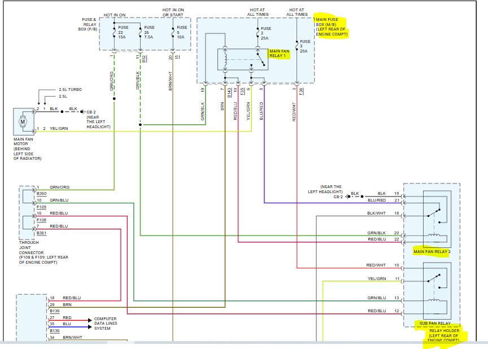Click the main fan motor M symbol

23,121
